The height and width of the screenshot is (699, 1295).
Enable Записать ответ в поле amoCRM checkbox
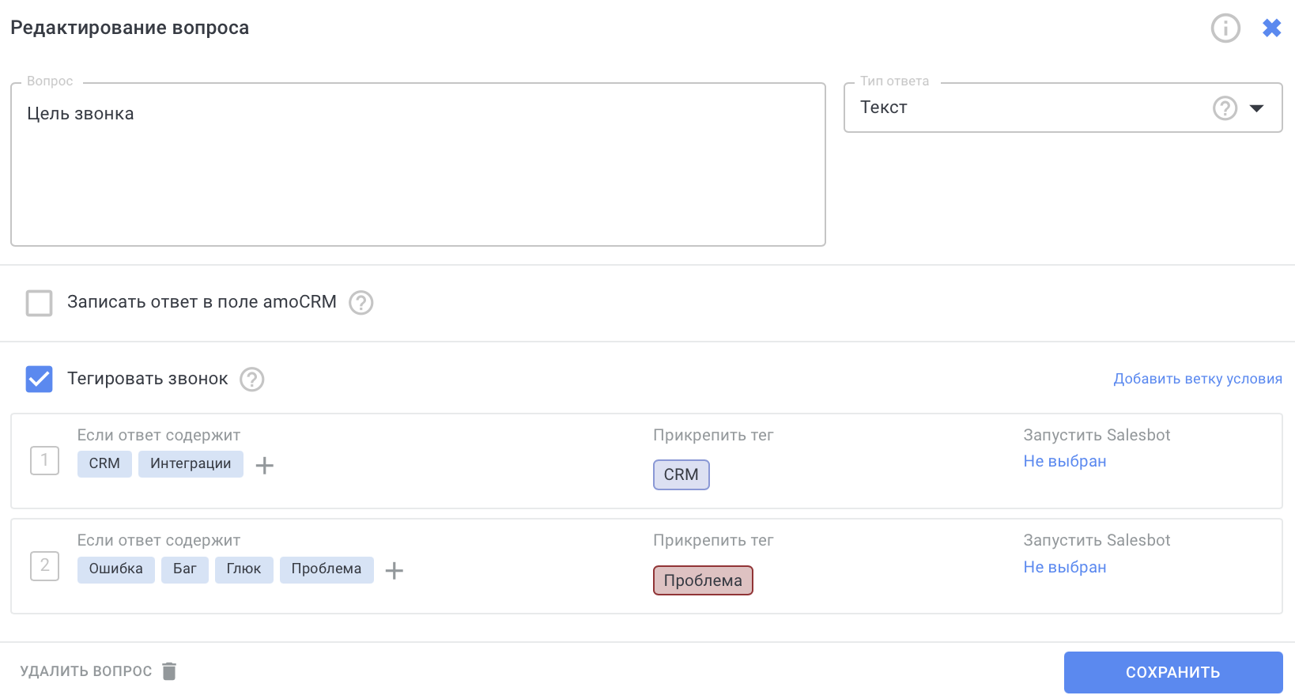point(40,303)
